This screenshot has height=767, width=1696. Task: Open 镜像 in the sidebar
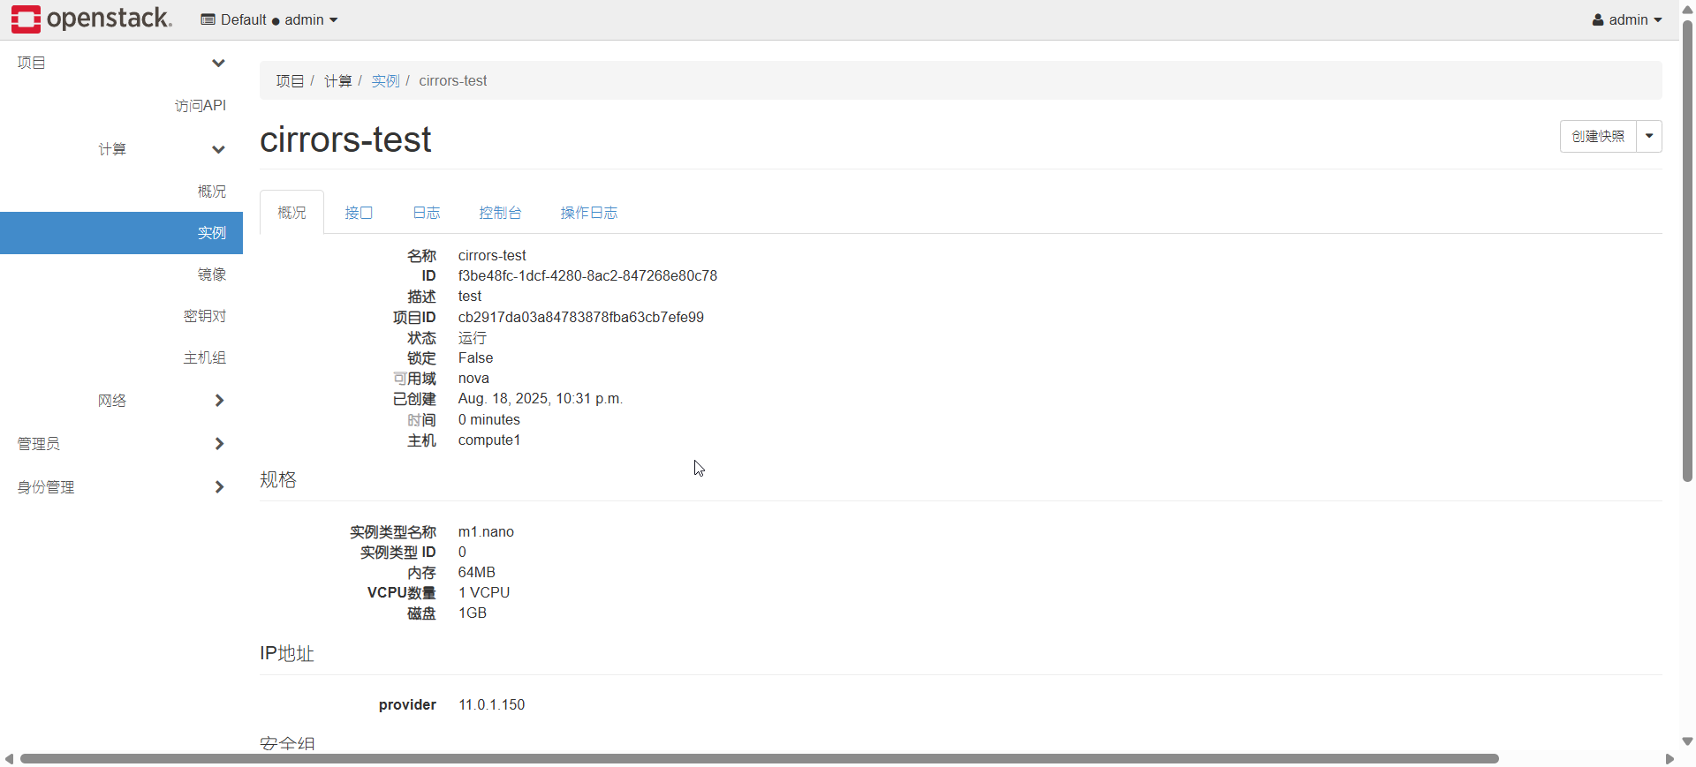tap(212, 274)
